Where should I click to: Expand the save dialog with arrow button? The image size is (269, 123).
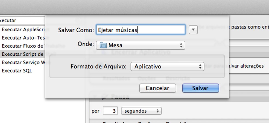tap(193, 30)
